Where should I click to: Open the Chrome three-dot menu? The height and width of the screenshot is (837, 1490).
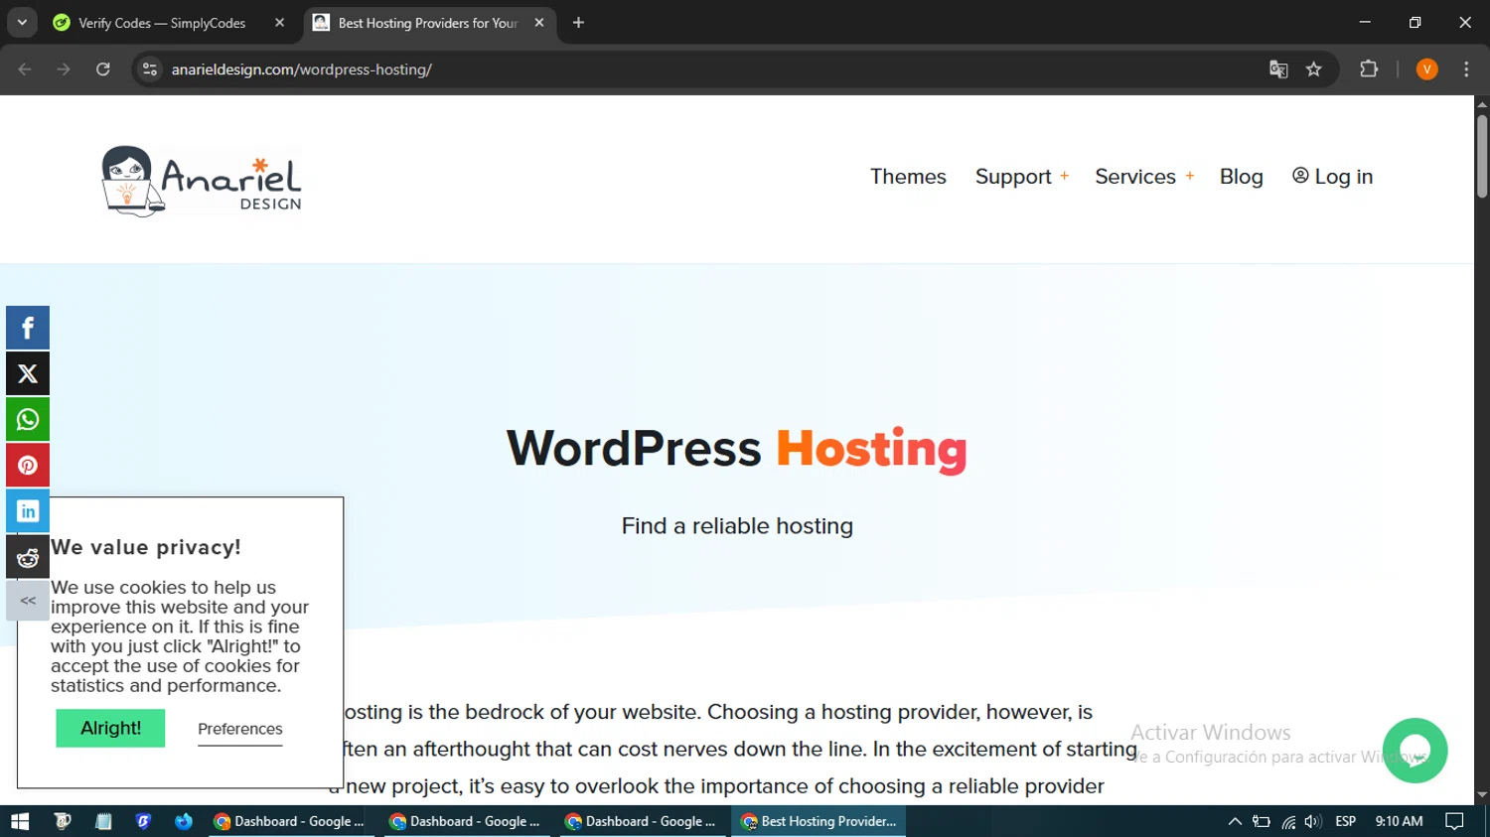1466,70
